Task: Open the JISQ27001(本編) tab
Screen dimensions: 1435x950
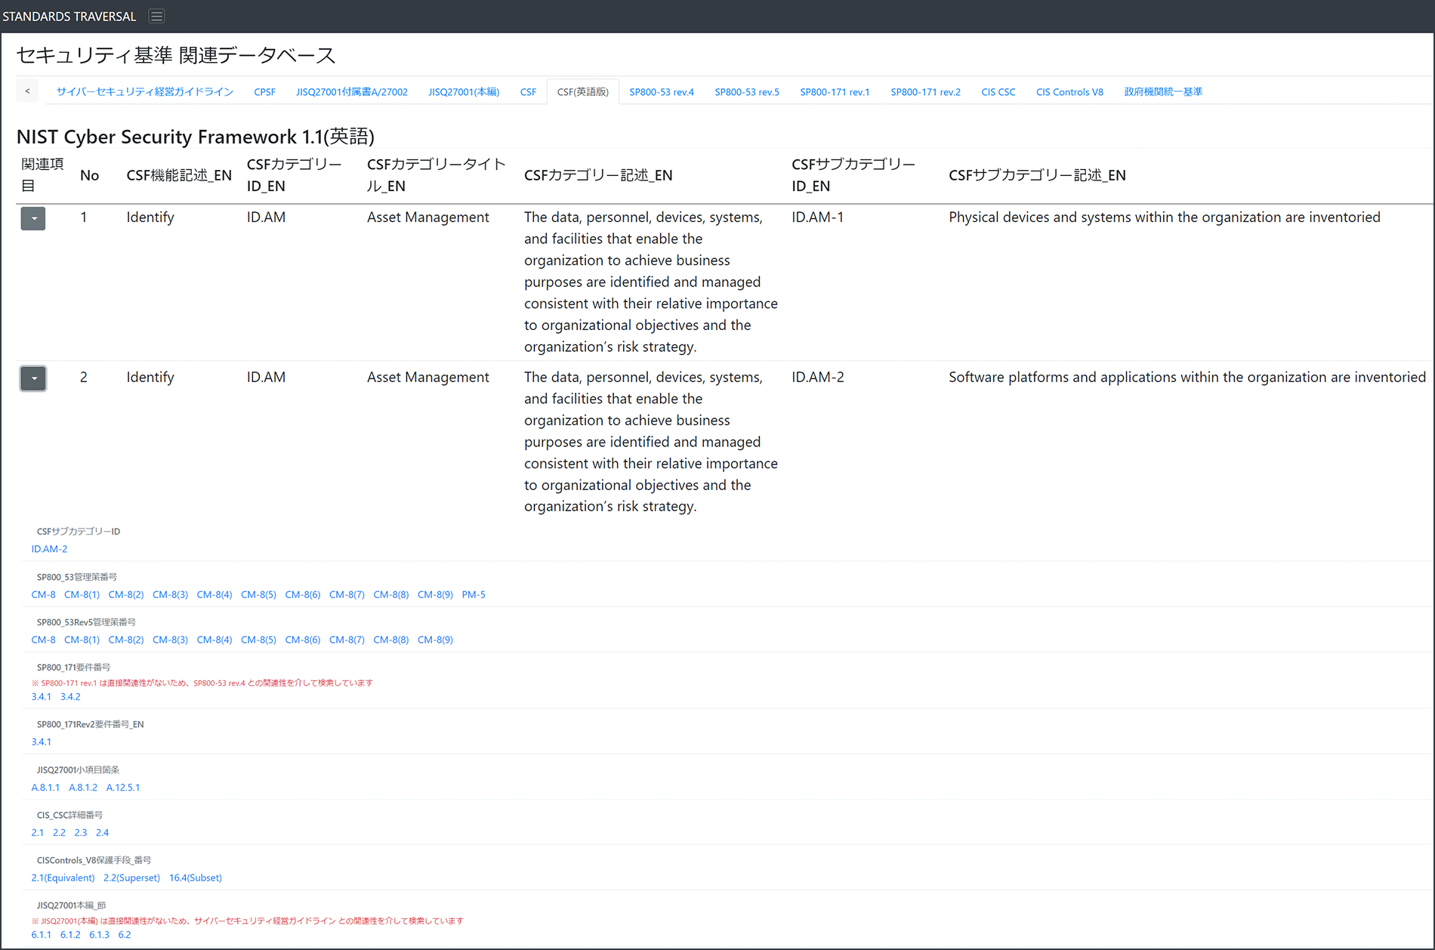Action: 464,91
